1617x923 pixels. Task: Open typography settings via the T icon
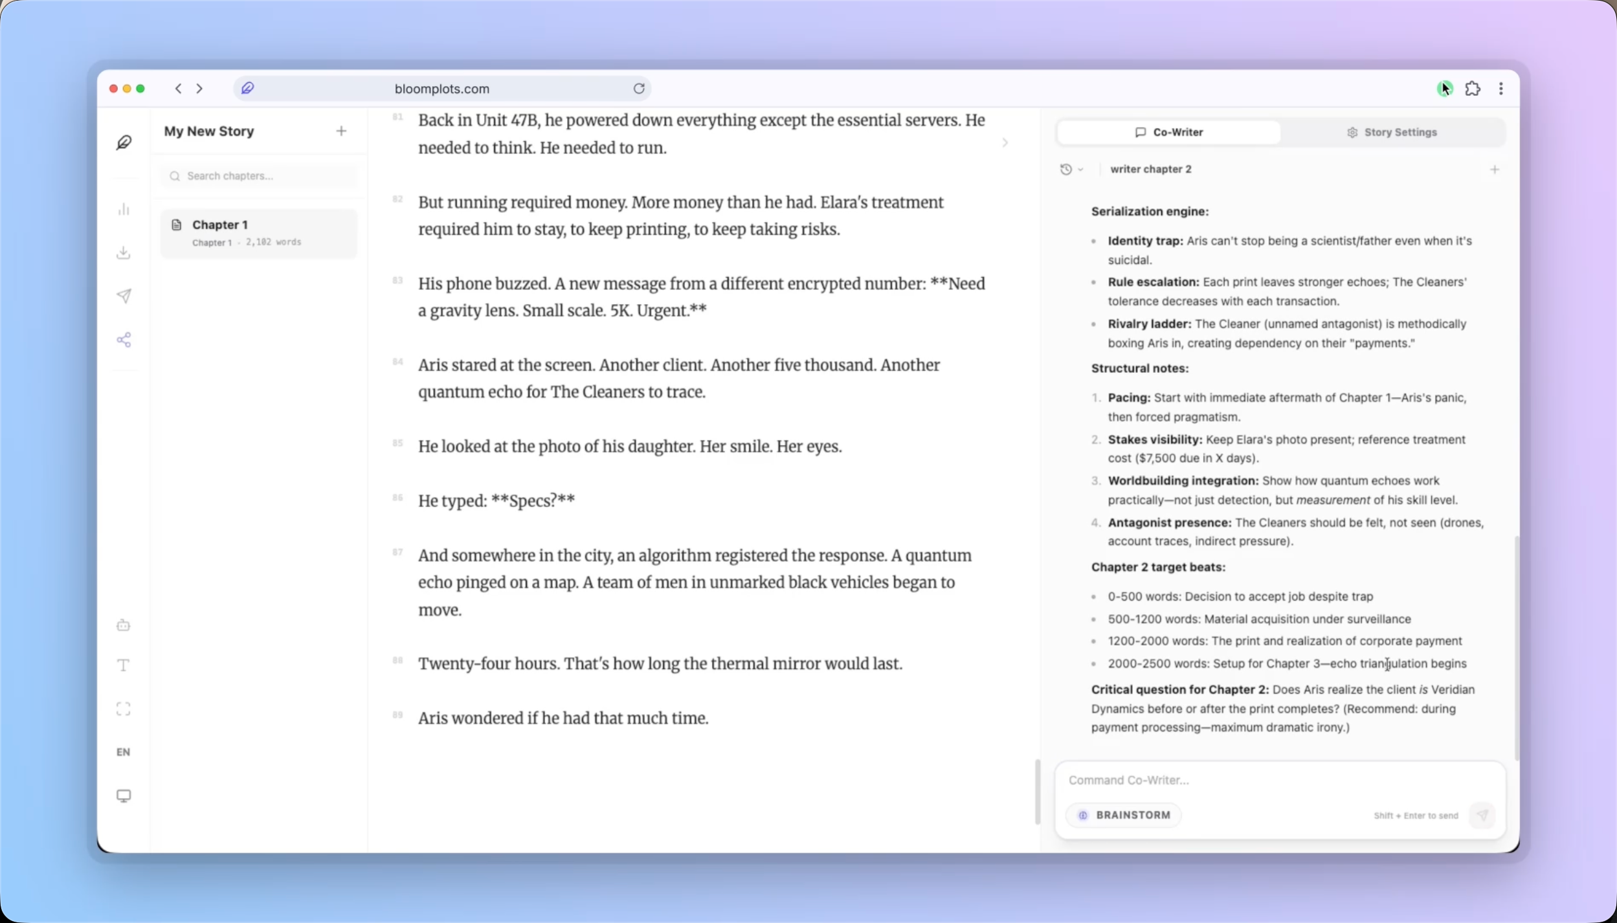click(x=124, y=665)
